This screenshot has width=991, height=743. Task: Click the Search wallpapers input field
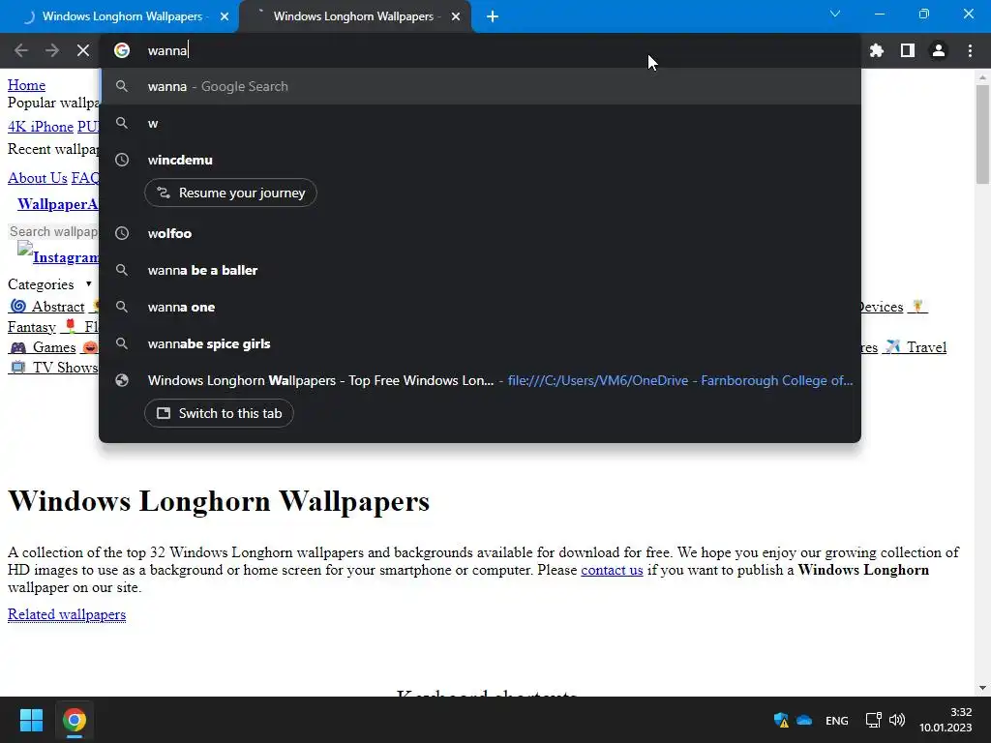53,231
